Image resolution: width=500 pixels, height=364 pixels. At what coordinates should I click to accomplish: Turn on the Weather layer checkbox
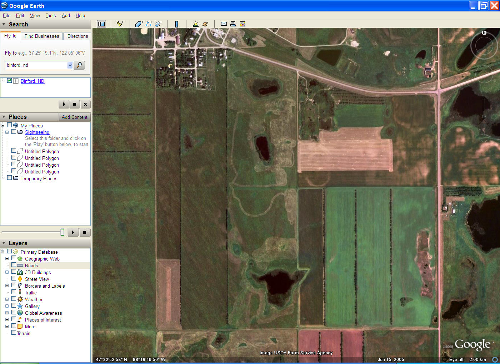[x=14, y=299]
